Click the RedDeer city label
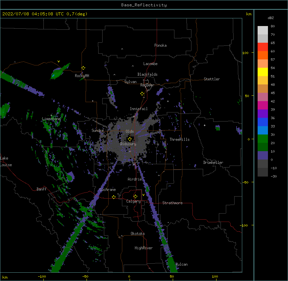 [x=147, y=85]
